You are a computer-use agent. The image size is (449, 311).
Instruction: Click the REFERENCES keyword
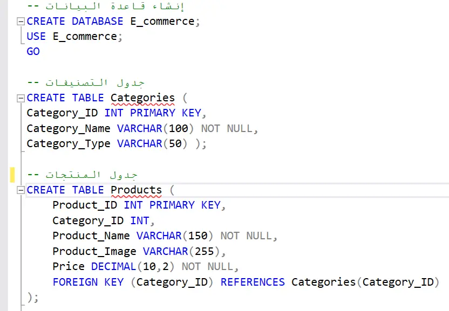click(253, 282)
